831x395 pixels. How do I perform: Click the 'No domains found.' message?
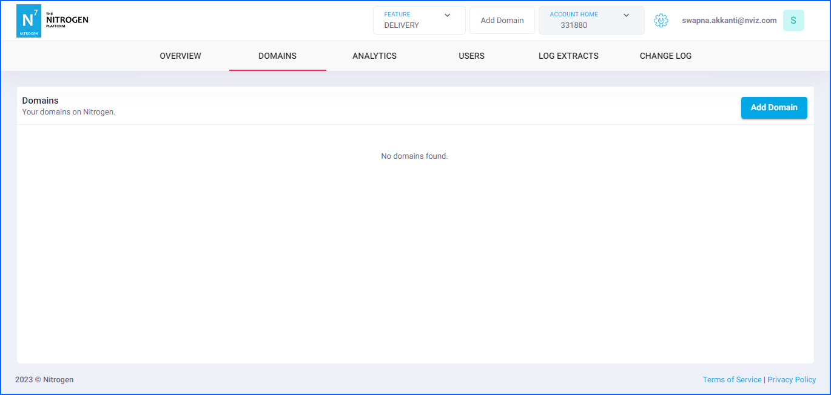pyautogui.click(x=414, y=156)
